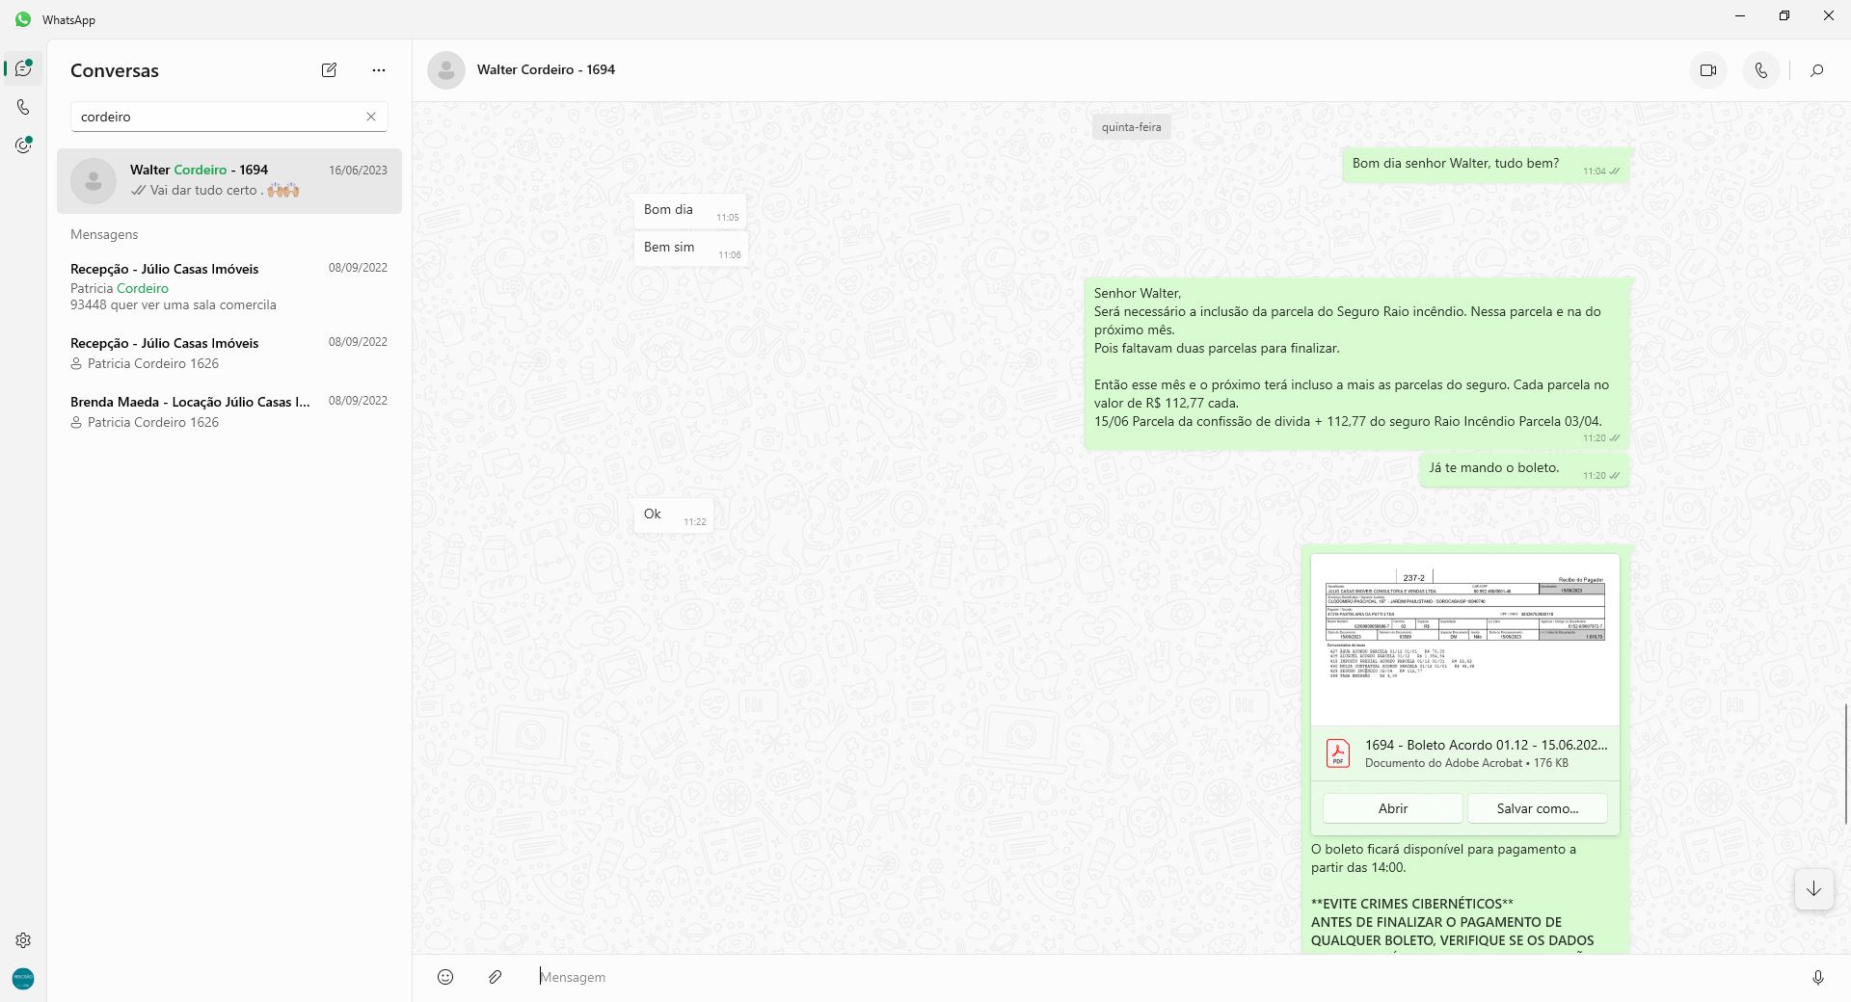Record a voice message with microphone
1851x1002 pixels.
[1817, 977]
